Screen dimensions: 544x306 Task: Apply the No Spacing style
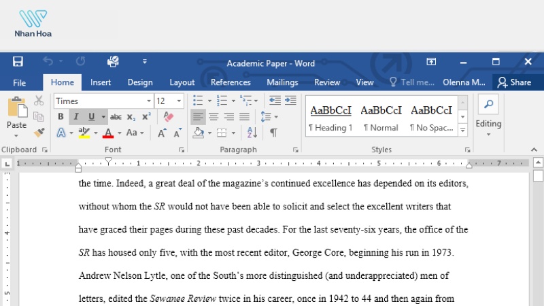[x=432, y=118]
